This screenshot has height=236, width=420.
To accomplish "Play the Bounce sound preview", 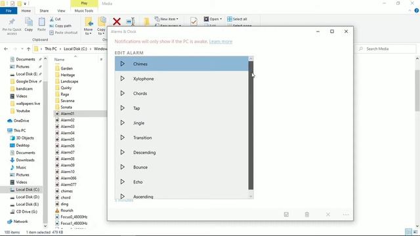I will tap(123, 167).
